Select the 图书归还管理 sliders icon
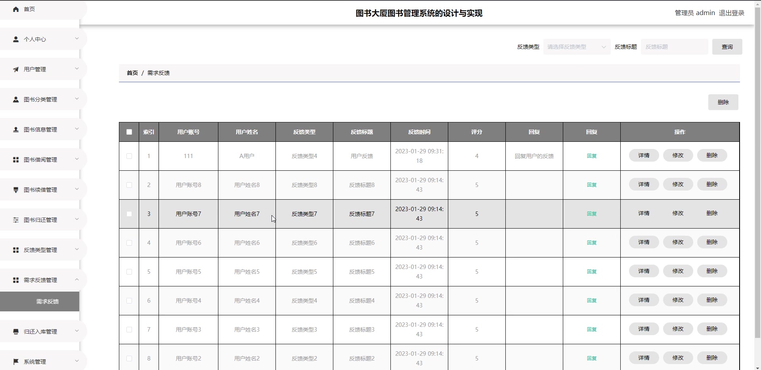 [x=16, y=220]
